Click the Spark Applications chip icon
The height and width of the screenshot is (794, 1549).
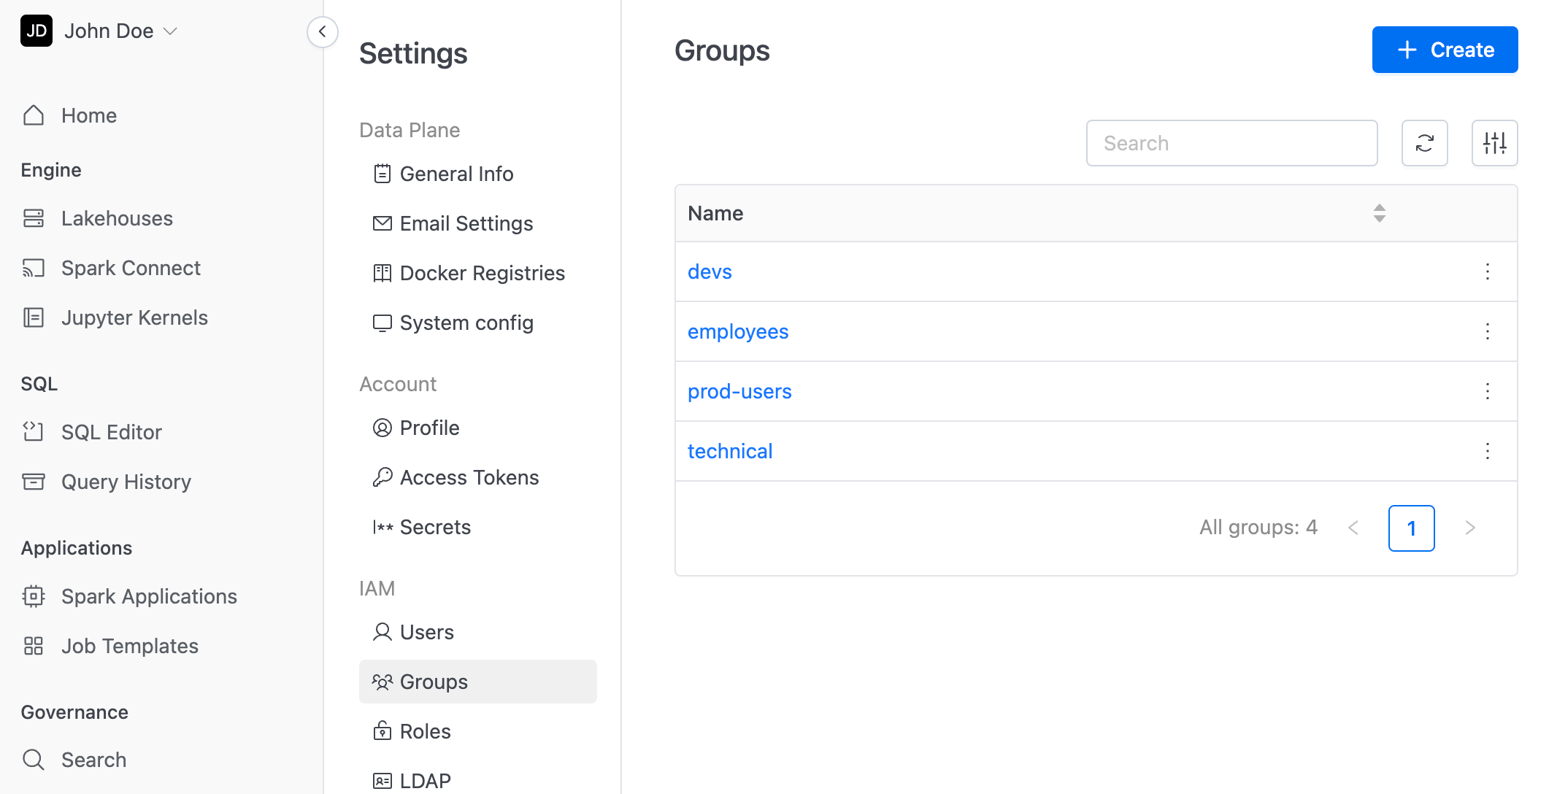point(34,596)
